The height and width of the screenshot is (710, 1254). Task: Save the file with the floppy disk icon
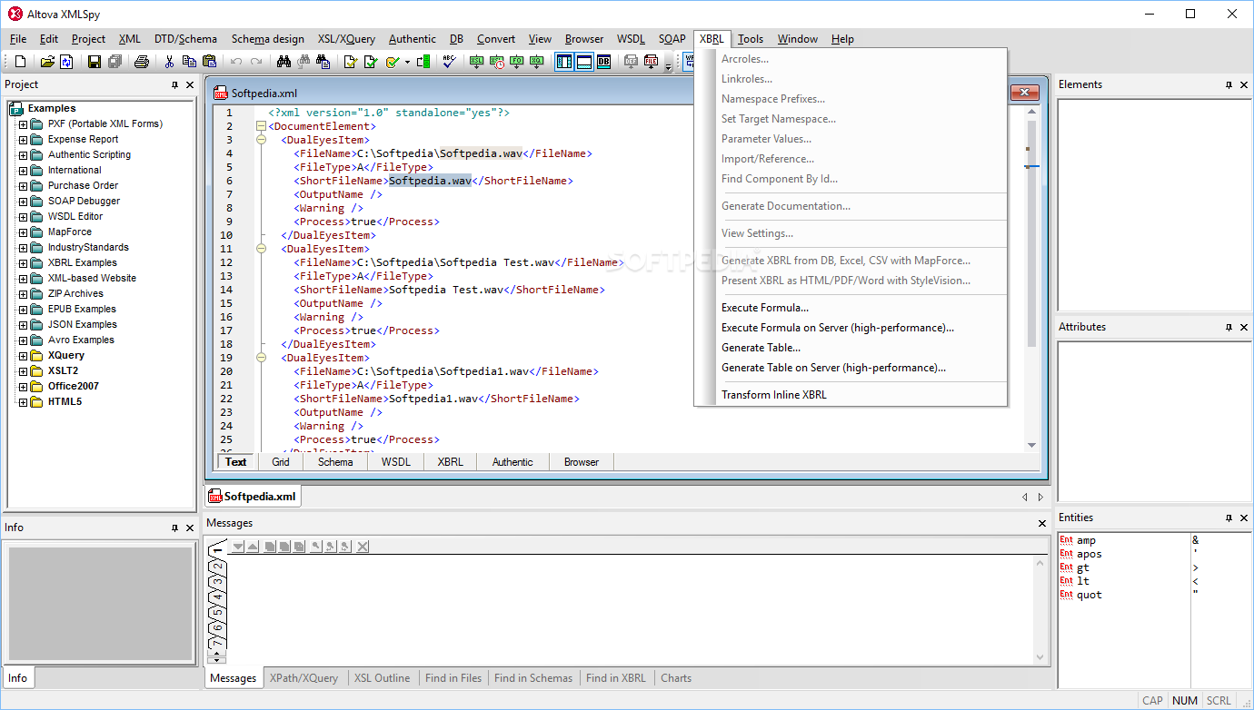(95, 62)
